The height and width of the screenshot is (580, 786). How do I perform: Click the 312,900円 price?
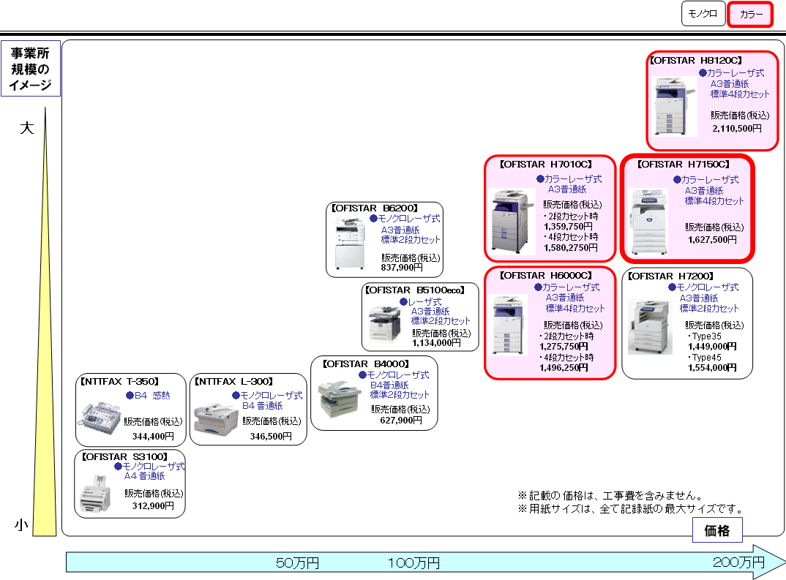pyautogui.click(x=153, y=506)
